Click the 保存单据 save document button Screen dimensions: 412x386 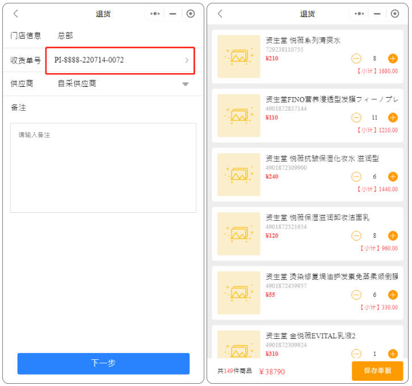(377, 371)
